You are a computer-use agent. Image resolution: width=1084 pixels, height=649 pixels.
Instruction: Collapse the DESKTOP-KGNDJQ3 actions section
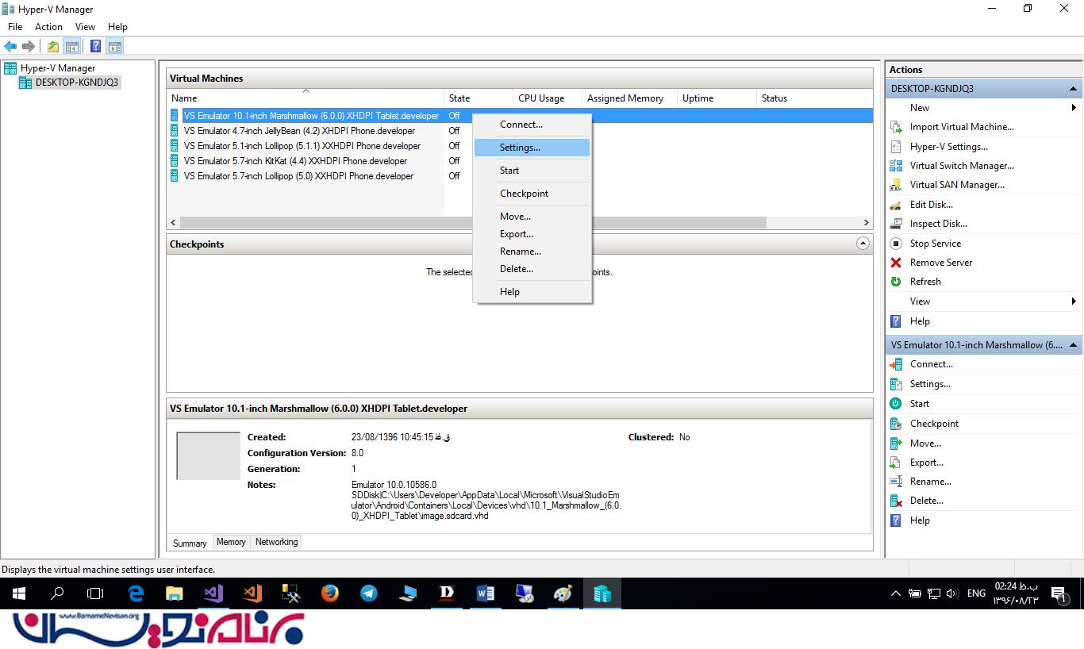(x=1073, y=89)
